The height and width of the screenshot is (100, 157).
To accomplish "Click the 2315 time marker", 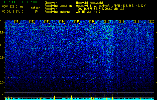I will [77, 21].
